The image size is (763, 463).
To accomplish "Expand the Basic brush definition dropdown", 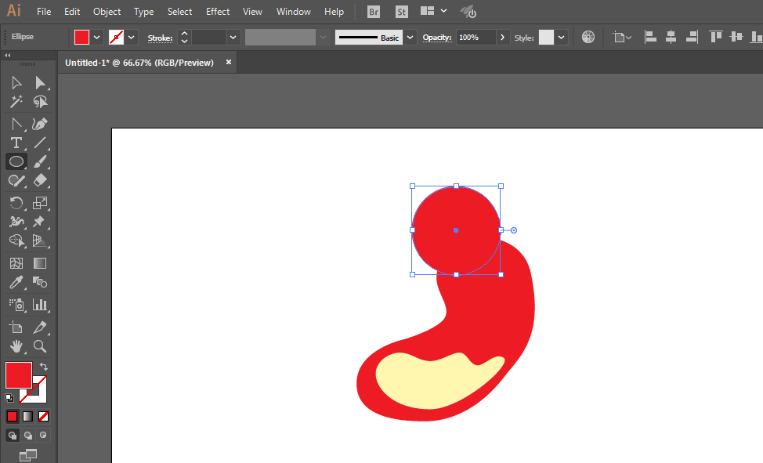I will [410, 38].
